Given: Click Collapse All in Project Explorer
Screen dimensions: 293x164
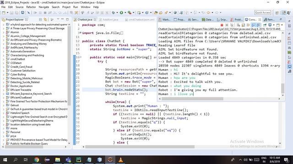Looking at the screenshot, I should tap(40, 20).
